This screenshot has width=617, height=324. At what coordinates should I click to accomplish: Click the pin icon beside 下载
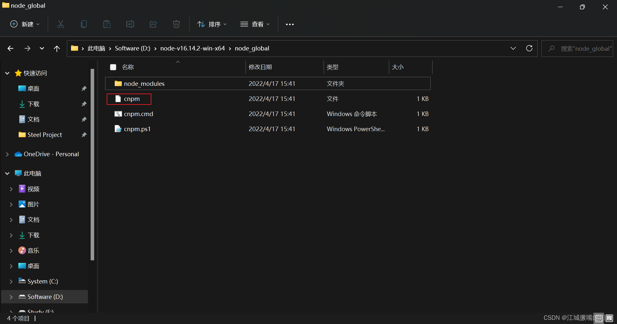pyautogui.click(x=84, y=104)
